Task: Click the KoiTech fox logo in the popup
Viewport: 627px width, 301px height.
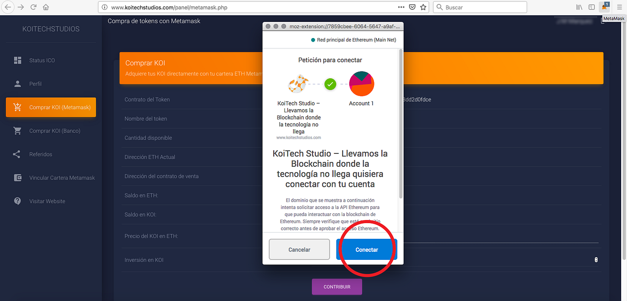Action: pyautogui.click(x=298, y=84)
